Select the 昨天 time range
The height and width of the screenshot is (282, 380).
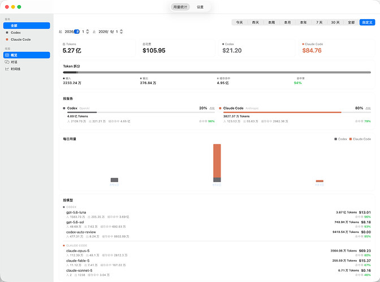point(256,23)
